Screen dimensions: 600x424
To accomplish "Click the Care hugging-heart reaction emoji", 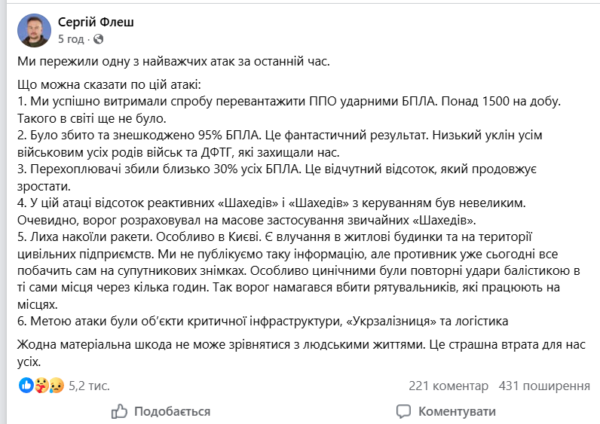I will coord(41,386).
